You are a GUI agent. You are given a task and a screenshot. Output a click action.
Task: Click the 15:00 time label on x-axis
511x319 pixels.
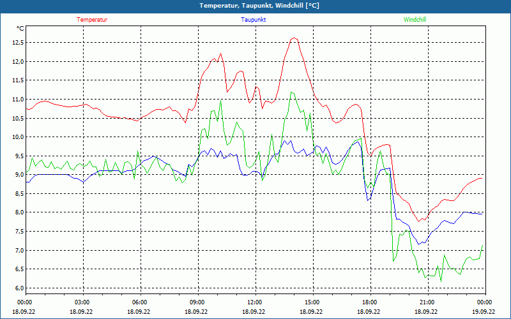313,302
